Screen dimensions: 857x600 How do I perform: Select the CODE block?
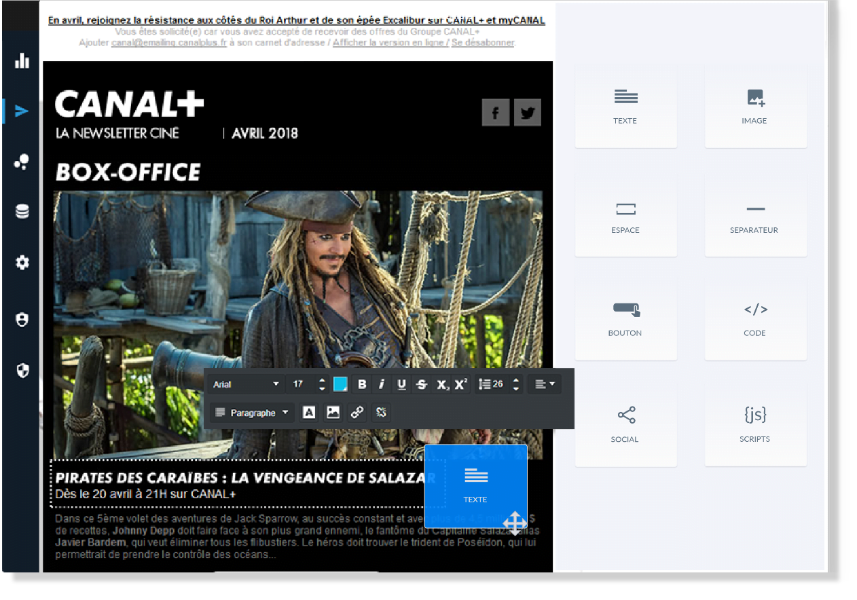coord(755,320)
